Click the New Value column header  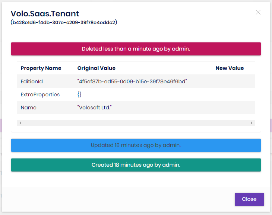pyautogui.click(x=230, y=68)
